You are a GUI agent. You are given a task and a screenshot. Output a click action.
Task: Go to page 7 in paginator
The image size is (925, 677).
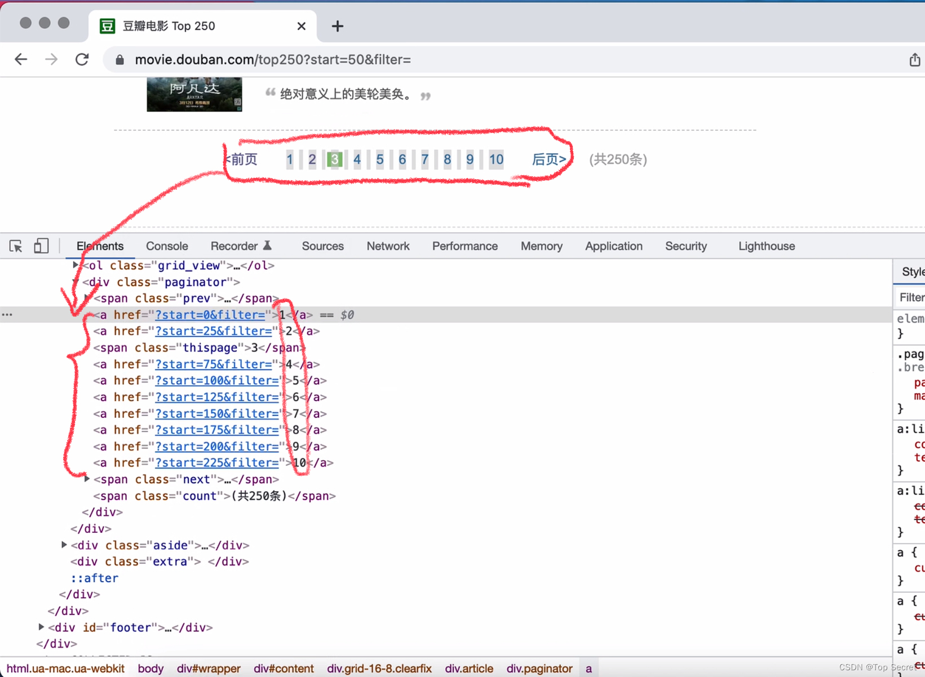pyautogui.click(x=425, y=159)
